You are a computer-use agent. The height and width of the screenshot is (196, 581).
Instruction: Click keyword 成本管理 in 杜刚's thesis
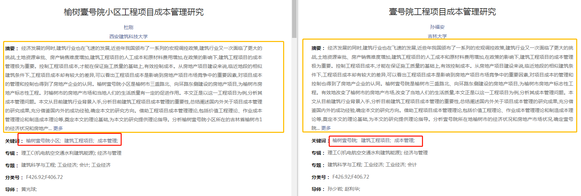pos(107,141)
